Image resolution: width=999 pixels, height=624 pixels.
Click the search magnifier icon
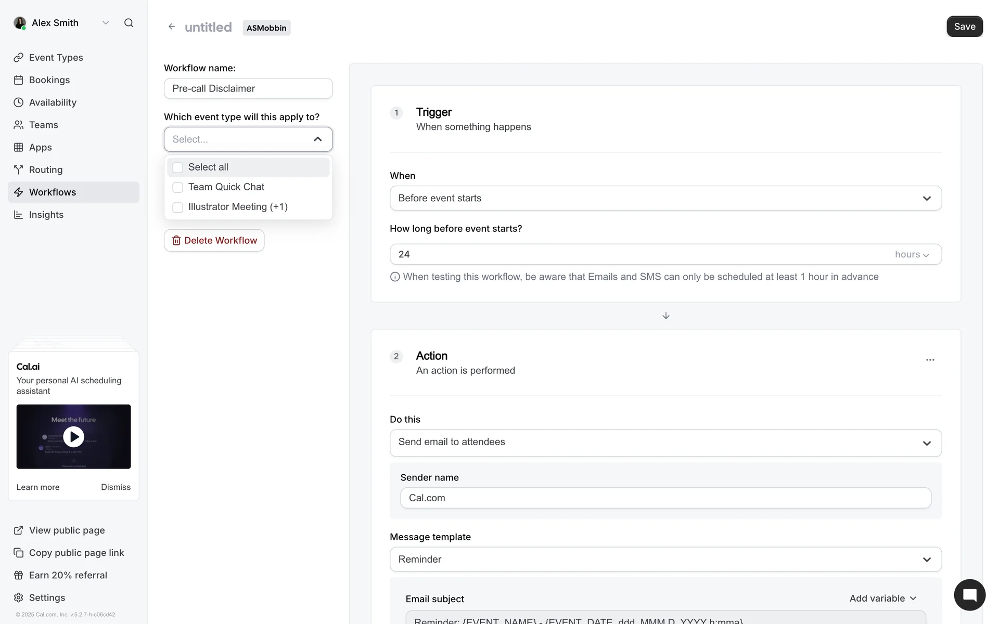click(x=129, y=23)
